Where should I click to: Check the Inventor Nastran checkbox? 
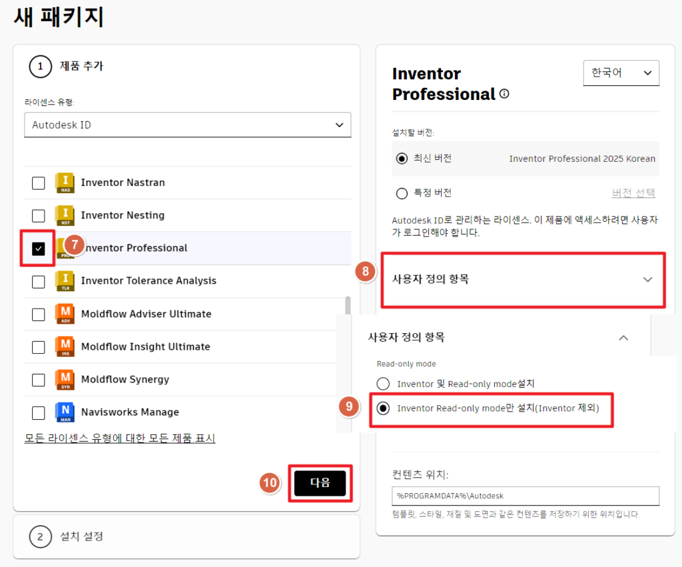click(x=38, y=183)
